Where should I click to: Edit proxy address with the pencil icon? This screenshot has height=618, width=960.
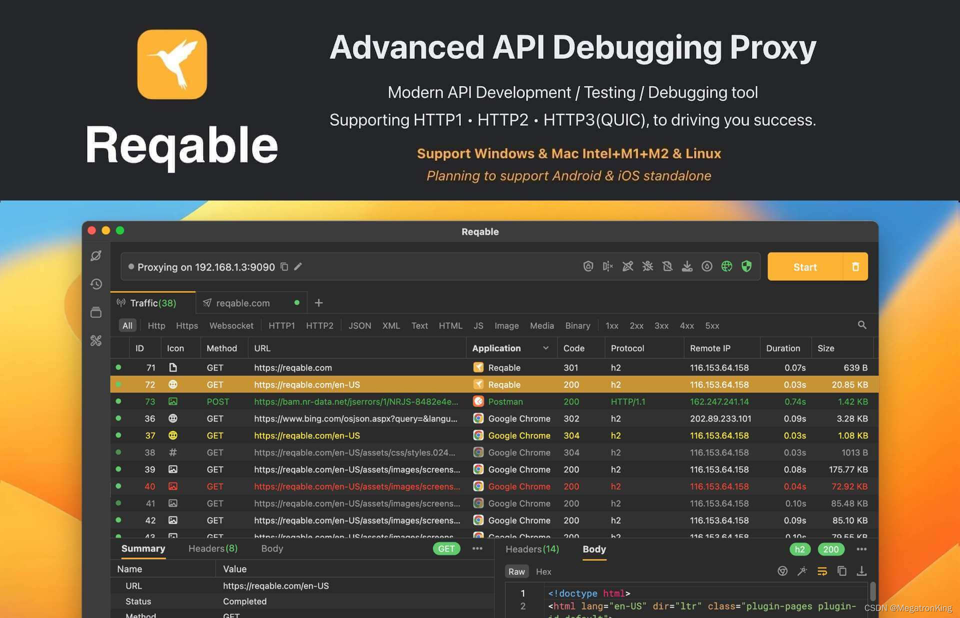pyautogui.click(x=298, y=266)
